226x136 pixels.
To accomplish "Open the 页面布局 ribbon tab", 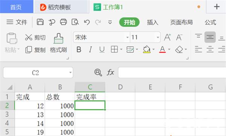I will click(x=182, y=22).
